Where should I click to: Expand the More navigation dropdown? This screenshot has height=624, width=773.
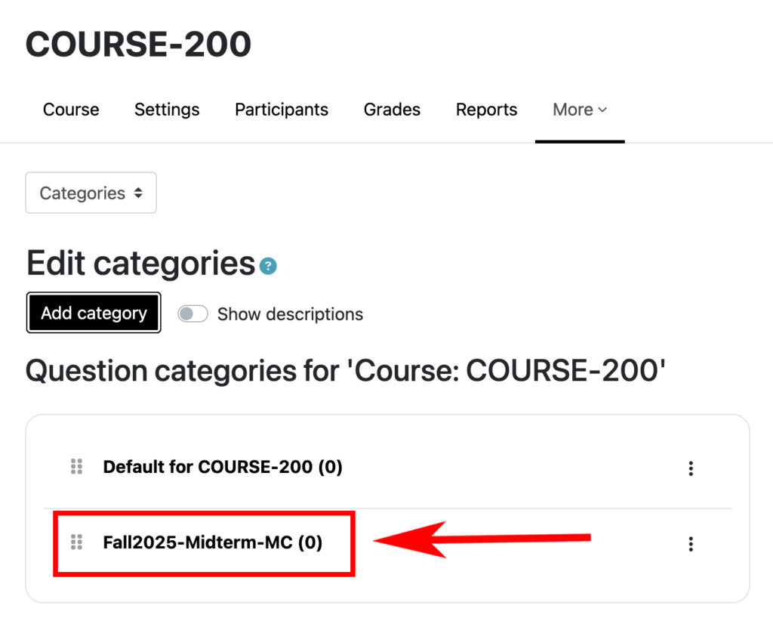pyautogui.click(x=579, y=110)
